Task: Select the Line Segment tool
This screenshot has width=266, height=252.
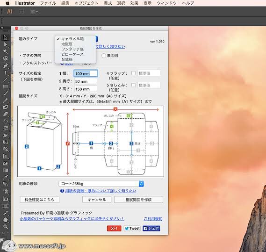Action: [x=5, y=79]
